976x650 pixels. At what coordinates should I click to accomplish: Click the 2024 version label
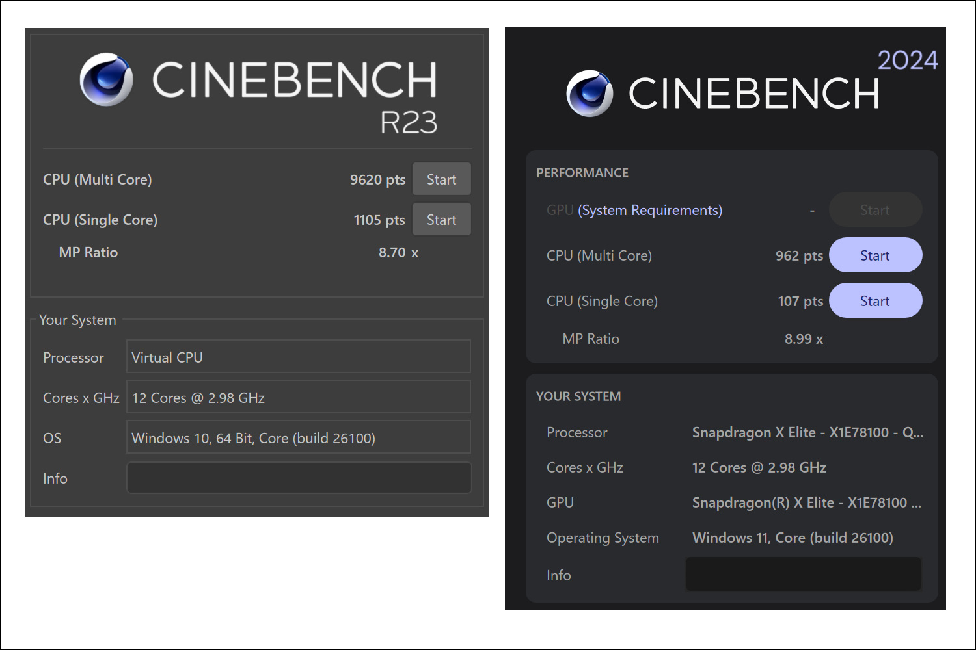(908, 60)
